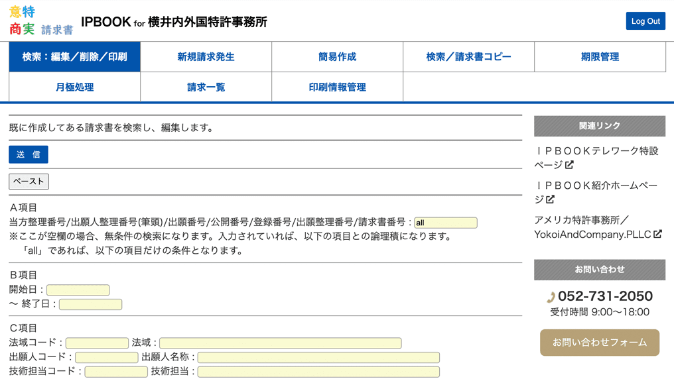Image resolution: width=674 pixels, height=379 pixels.
Task: Open 印刷情報管理 tab
Action: (338, 87)
